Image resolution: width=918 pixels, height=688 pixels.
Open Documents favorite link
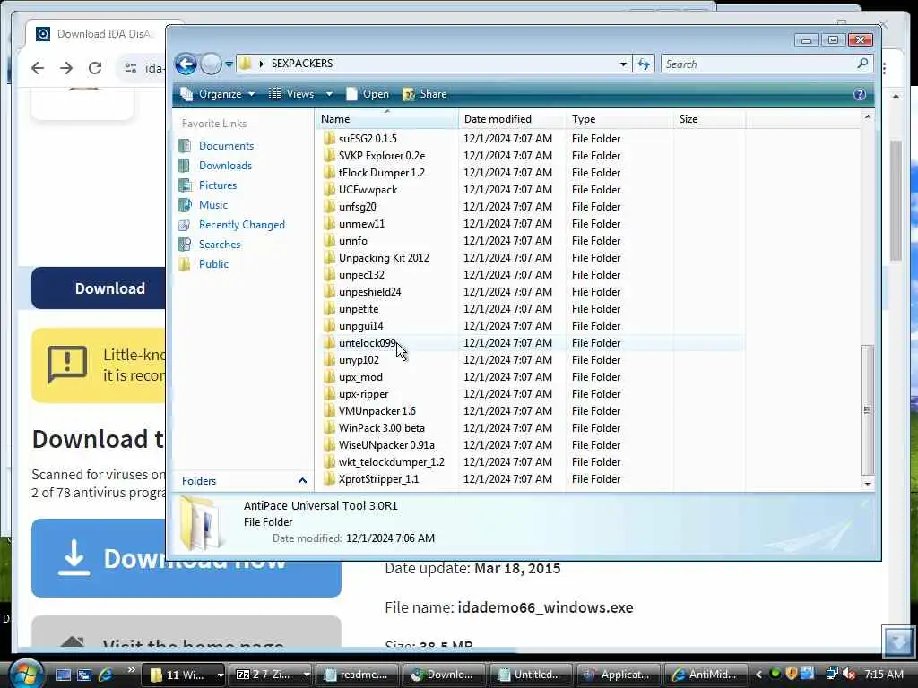point(226,146)
